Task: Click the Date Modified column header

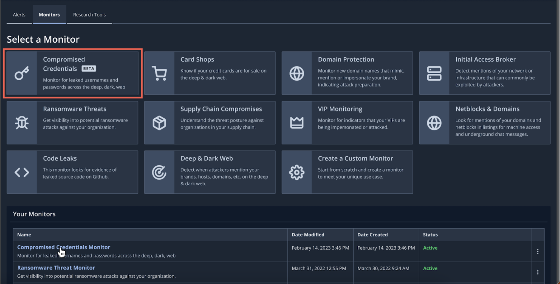Action: pos(308,234)
